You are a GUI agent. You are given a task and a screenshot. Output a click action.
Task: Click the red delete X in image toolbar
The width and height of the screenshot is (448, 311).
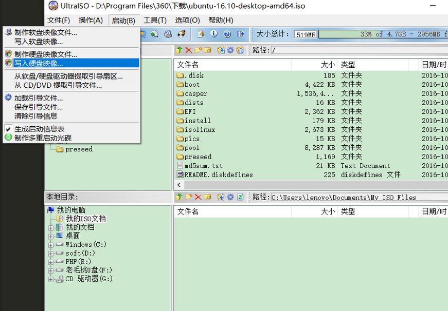(189, 50)
